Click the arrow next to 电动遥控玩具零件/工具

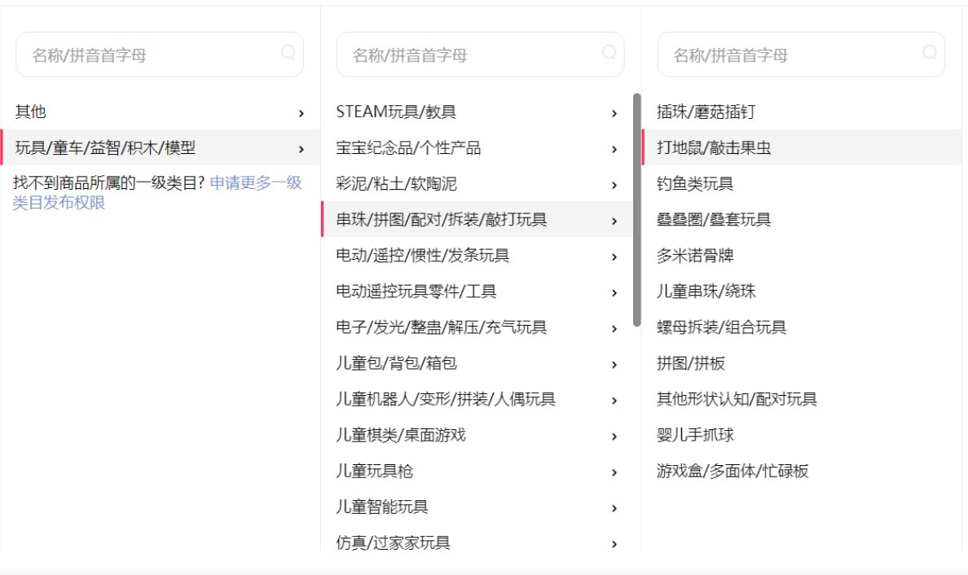(x=614, y=292)
